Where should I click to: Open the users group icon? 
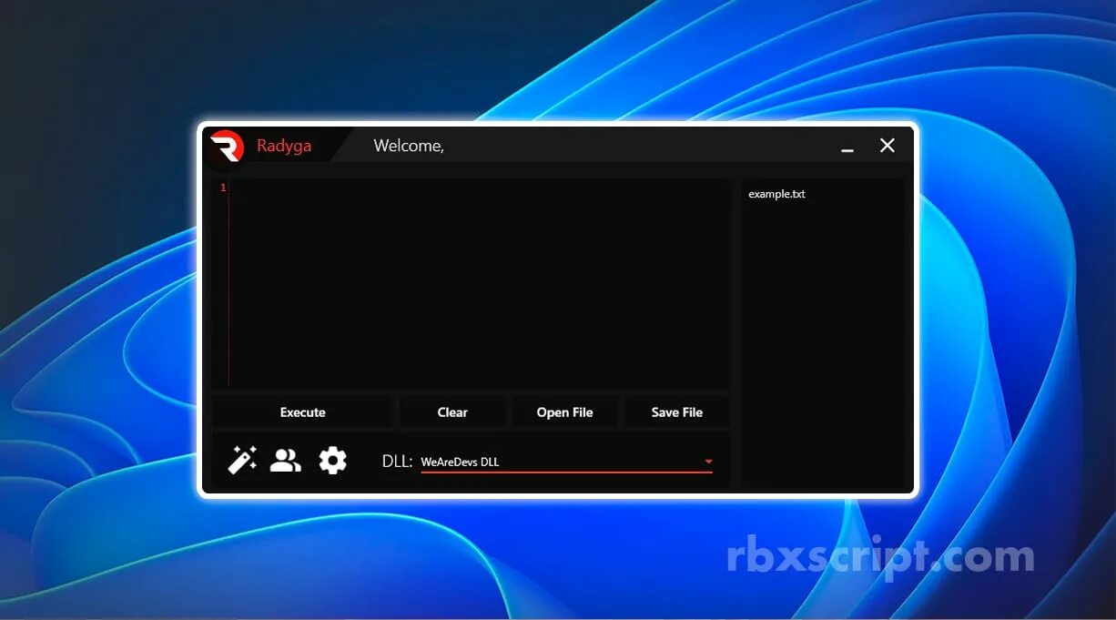(x=286, y=461)
